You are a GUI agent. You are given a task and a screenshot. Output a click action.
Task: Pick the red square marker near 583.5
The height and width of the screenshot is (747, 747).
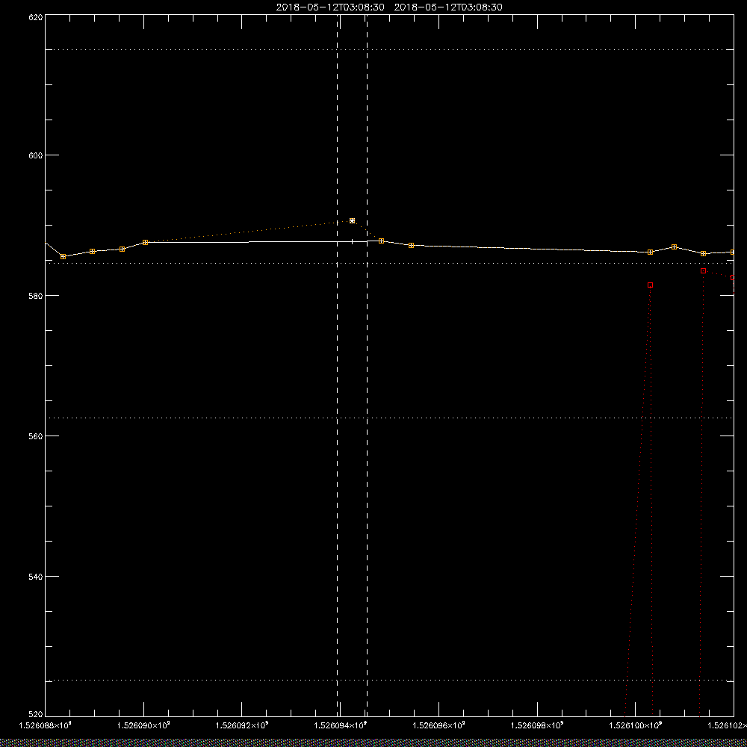coord(703,270)
